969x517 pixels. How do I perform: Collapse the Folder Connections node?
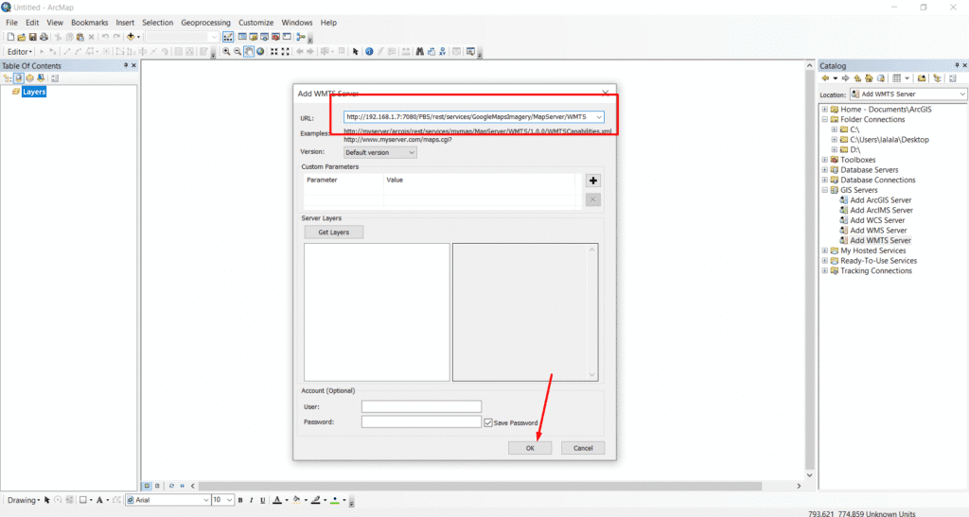[x=824, y=120]
